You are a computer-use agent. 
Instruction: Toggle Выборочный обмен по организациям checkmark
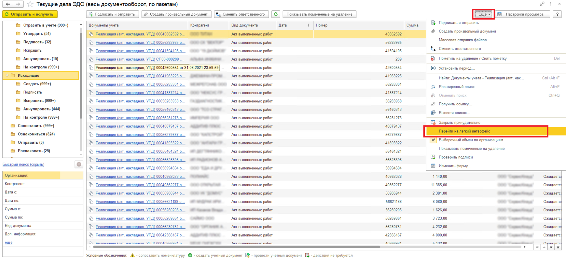[x=433, y=140]
